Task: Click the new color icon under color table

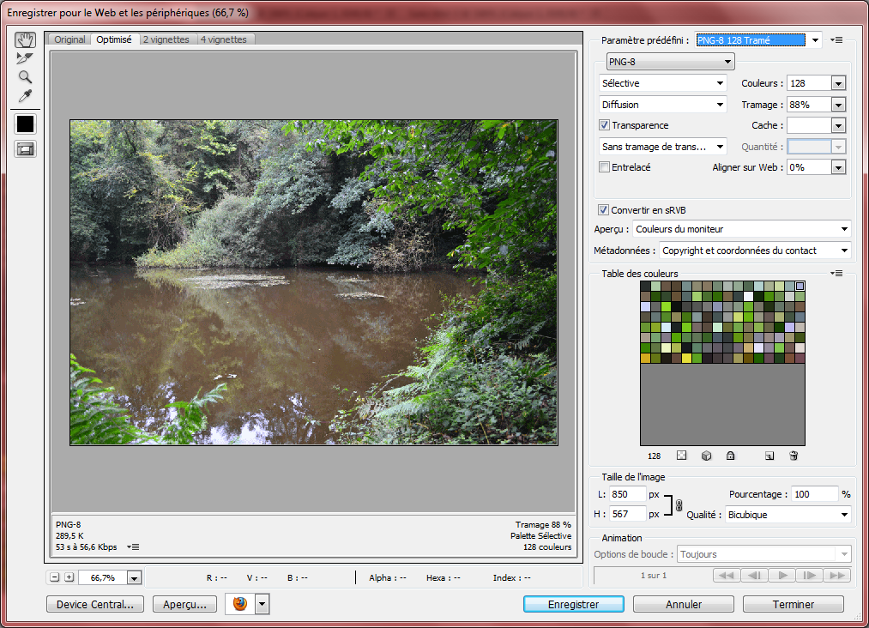Action: coord(769,456)
